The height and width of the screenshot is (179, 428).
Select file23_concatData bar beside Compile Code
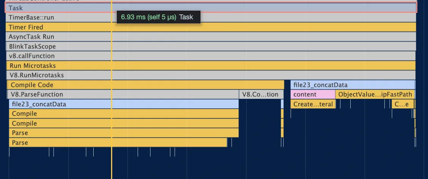[x=353, y=85]
